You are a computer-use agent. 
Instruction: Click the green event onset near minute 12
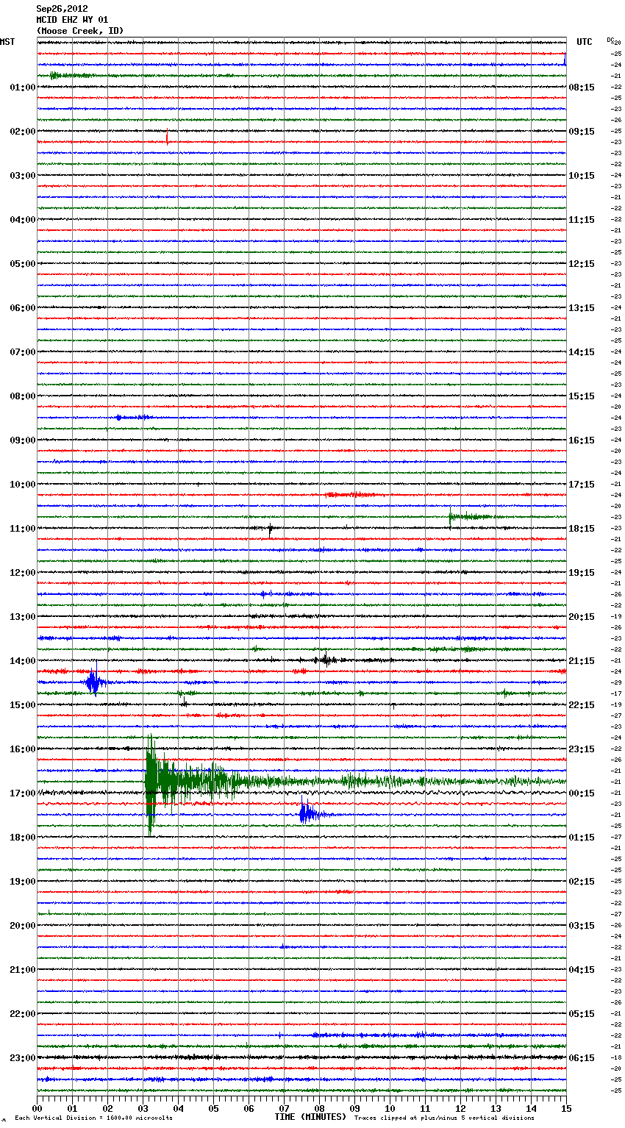click(451, 517)
